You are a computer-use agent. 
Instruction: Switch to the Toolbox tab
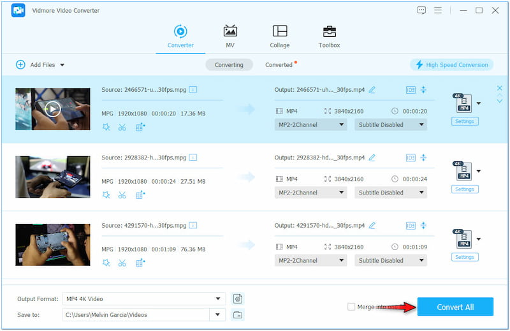pos(329,37)
